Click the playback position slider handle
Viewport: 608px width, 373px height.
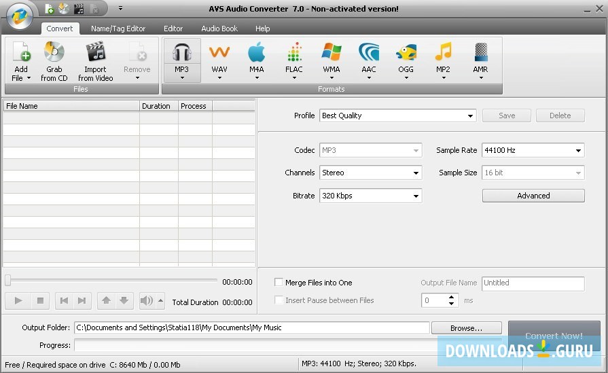pyautogui.click(x=7, y=281)
